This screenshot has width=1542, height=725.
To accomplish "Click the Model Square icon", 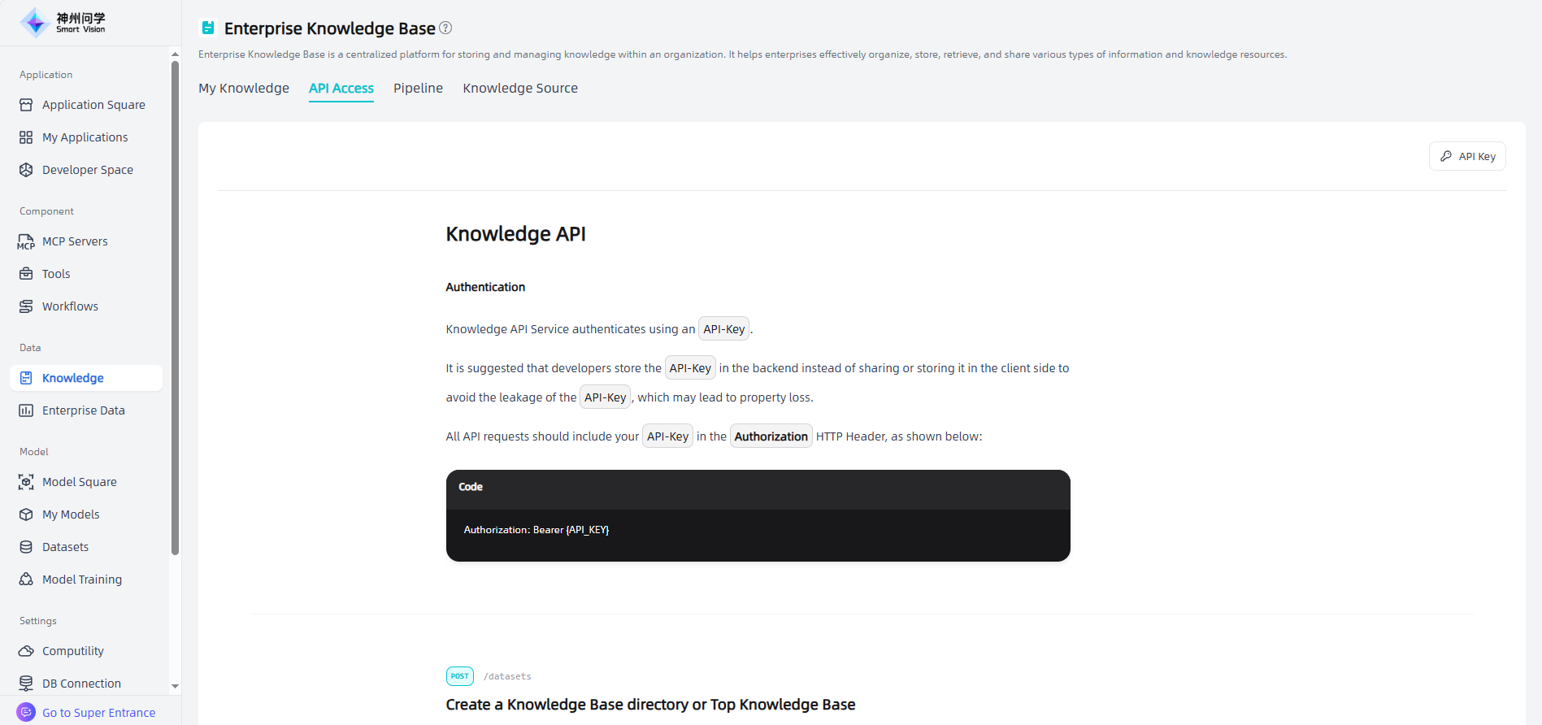I will (x=26, y=482).
